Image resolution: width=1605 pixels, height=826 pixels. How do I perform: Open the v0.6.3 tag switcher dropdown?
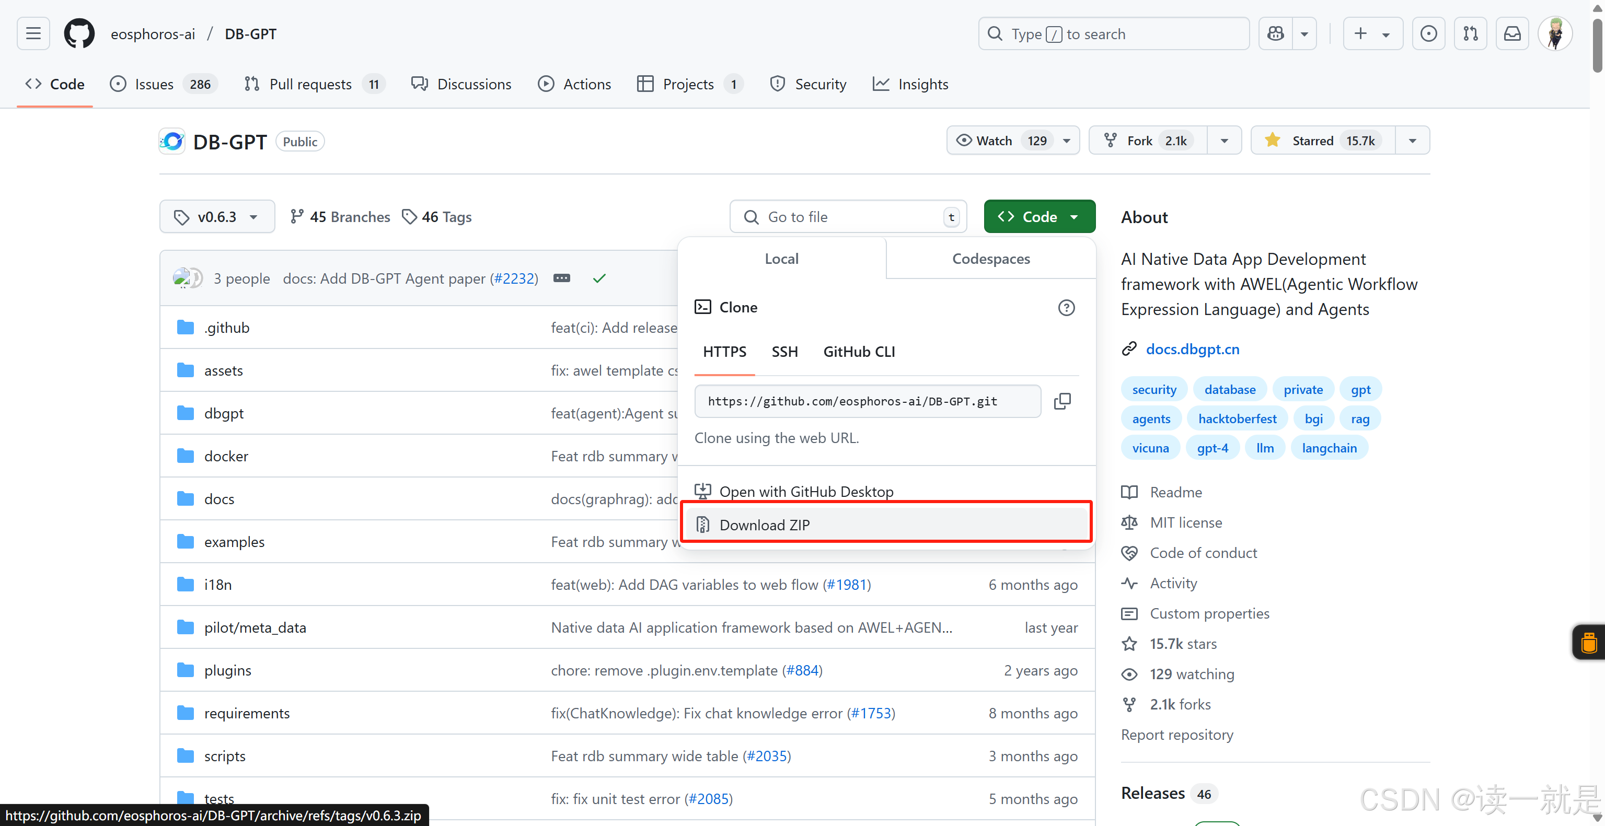click(217, 217)
